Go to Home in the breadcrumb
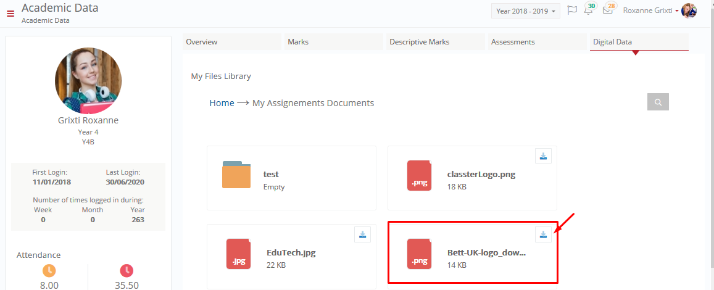 [x=222, y=103]
